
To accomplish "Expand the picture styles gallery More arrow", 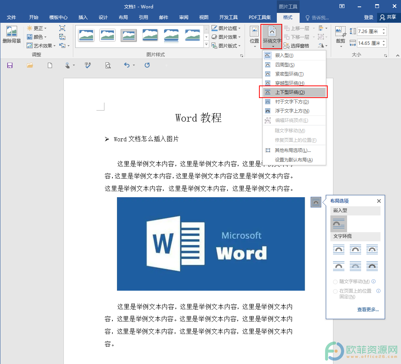I will coord(206,44).
